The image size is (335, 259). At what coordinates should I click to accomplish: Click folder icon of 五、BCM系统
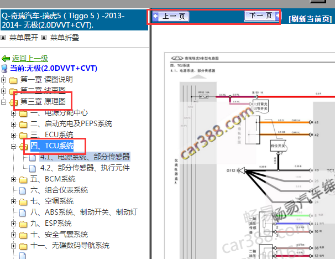[x=23, y=180]
